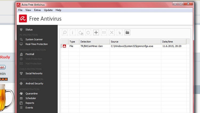Click the folder icon in quarantine toolbar
The height and width of the screenshot is (113, 200).
(127, 33)
